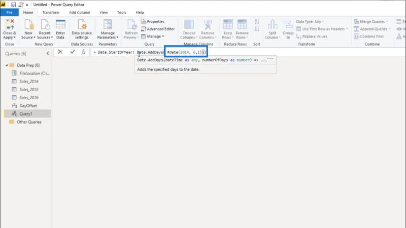Sort descending with the Z-A icon
This screenshot has height=228, width=406.
pyautogui.click(x=257, y=29)
